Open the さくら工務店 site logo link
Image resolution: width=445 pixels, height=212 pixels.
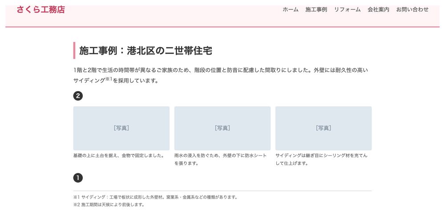click(x=40, y=10)
